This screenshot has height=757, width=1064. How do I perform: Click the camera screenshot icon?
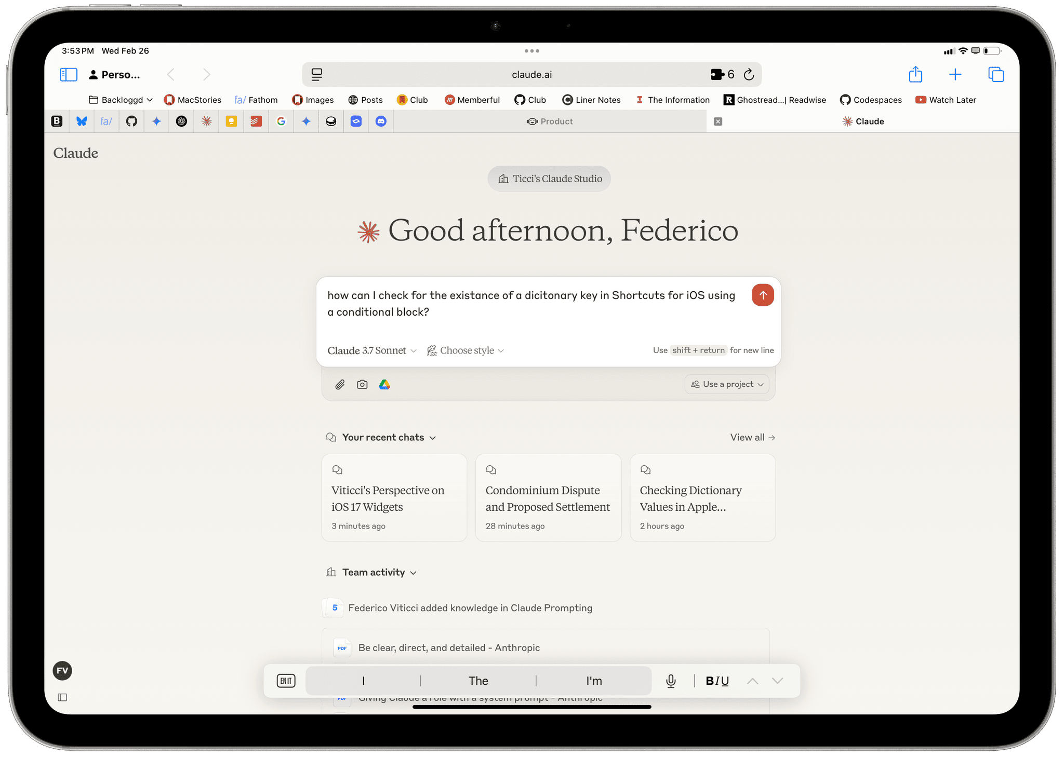click(x=362, y=385)
